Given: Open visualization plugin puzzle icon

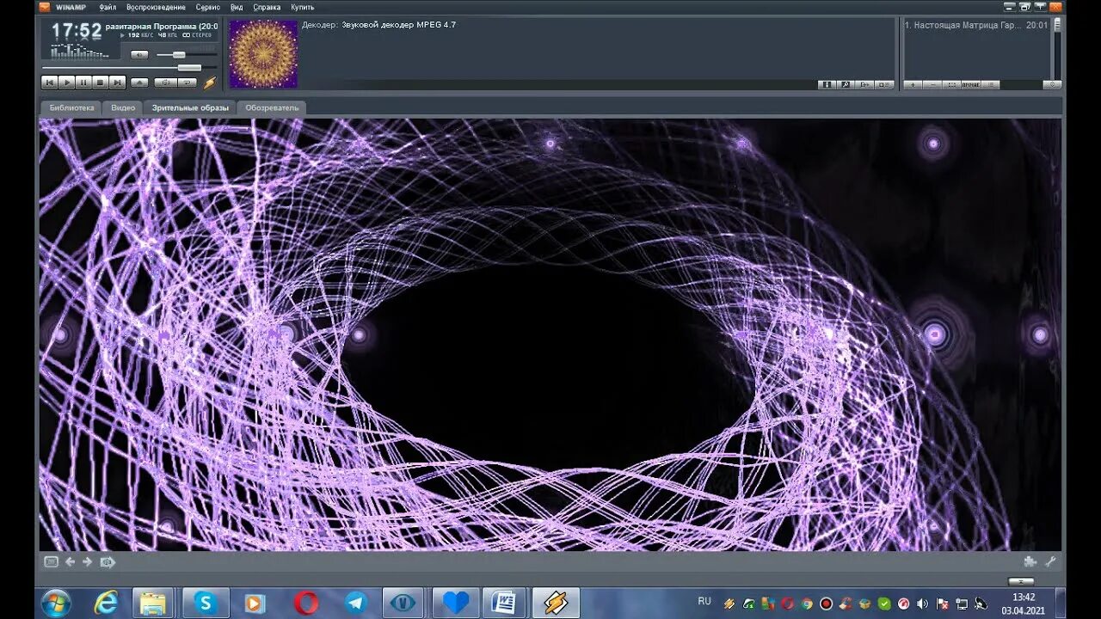Looking at the screenshot, I should pos(1030,561).
